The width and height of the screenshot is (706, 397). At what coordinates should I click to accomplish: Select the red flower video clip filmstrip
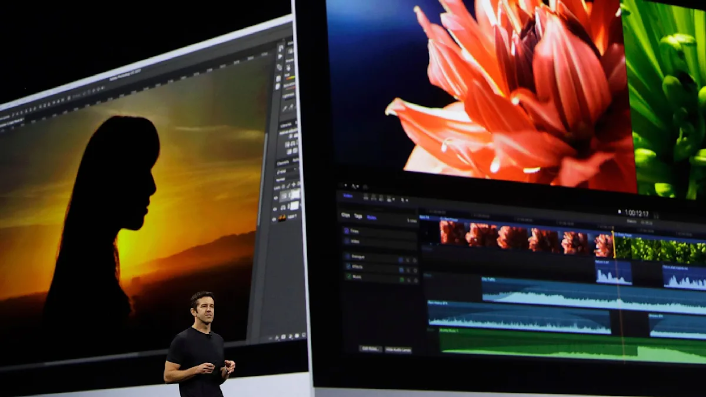pos(526,239)
